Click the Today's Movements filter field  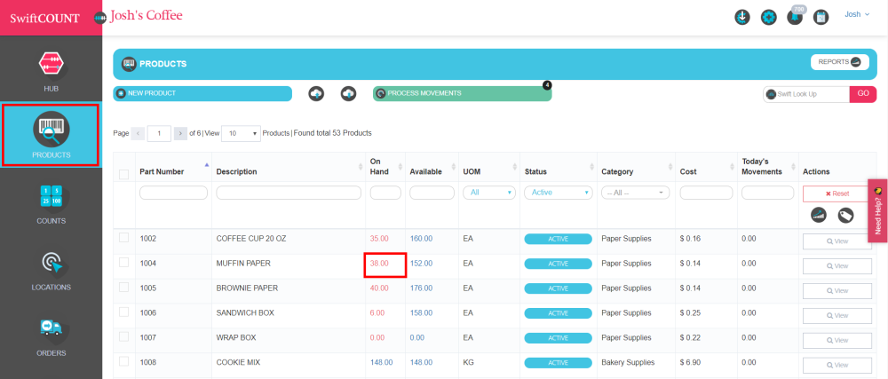pyautogui.click(x=768, y=193)
